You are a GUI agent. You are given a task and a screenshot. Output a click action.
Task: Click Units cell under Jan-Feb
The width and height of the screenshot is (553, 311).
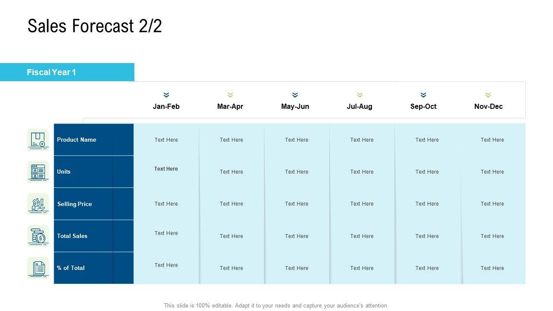166,169
